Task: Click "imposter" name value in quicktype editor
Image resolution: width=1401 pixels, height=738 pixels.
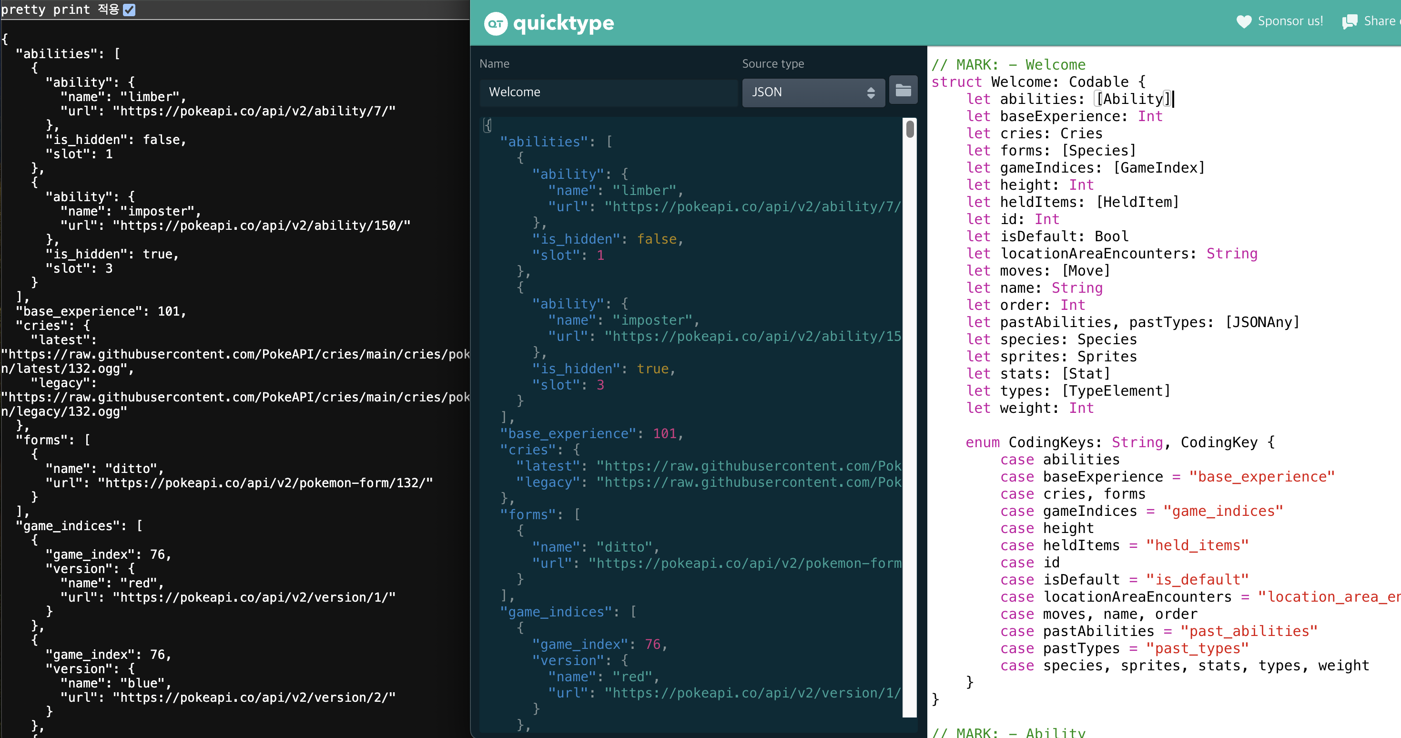Action: tap(653, 320)
